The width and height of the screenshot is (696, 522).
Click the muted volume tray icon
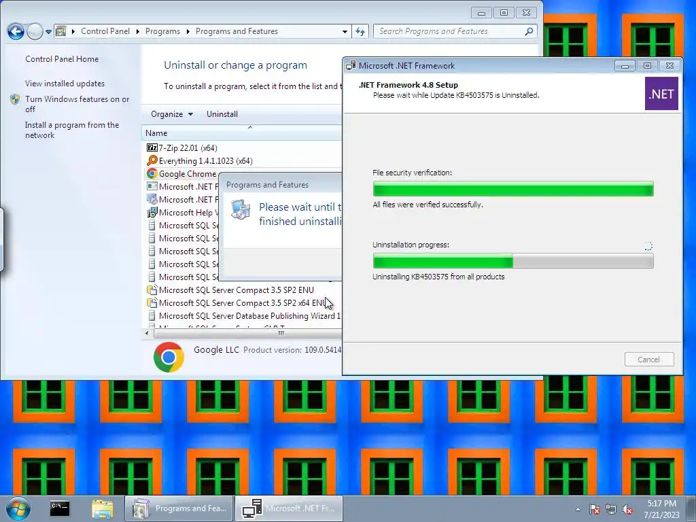click(627, 509)
